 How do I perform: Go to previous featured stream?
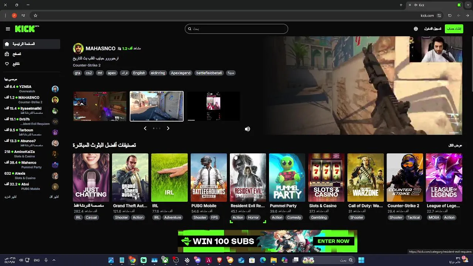145,128
